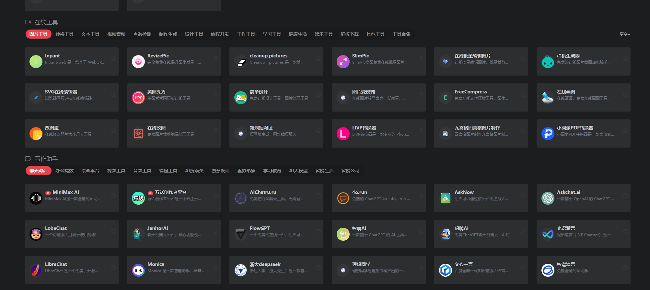Click the 问鸭AI duck icon
The width and height of the screenshot is (650, 290).
tap(446, 234)
